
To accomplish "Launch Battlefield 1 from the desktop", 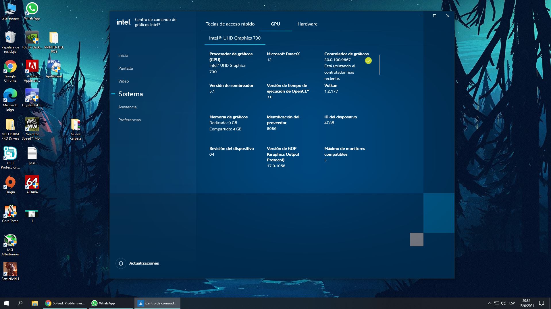I will pos(10,269).
